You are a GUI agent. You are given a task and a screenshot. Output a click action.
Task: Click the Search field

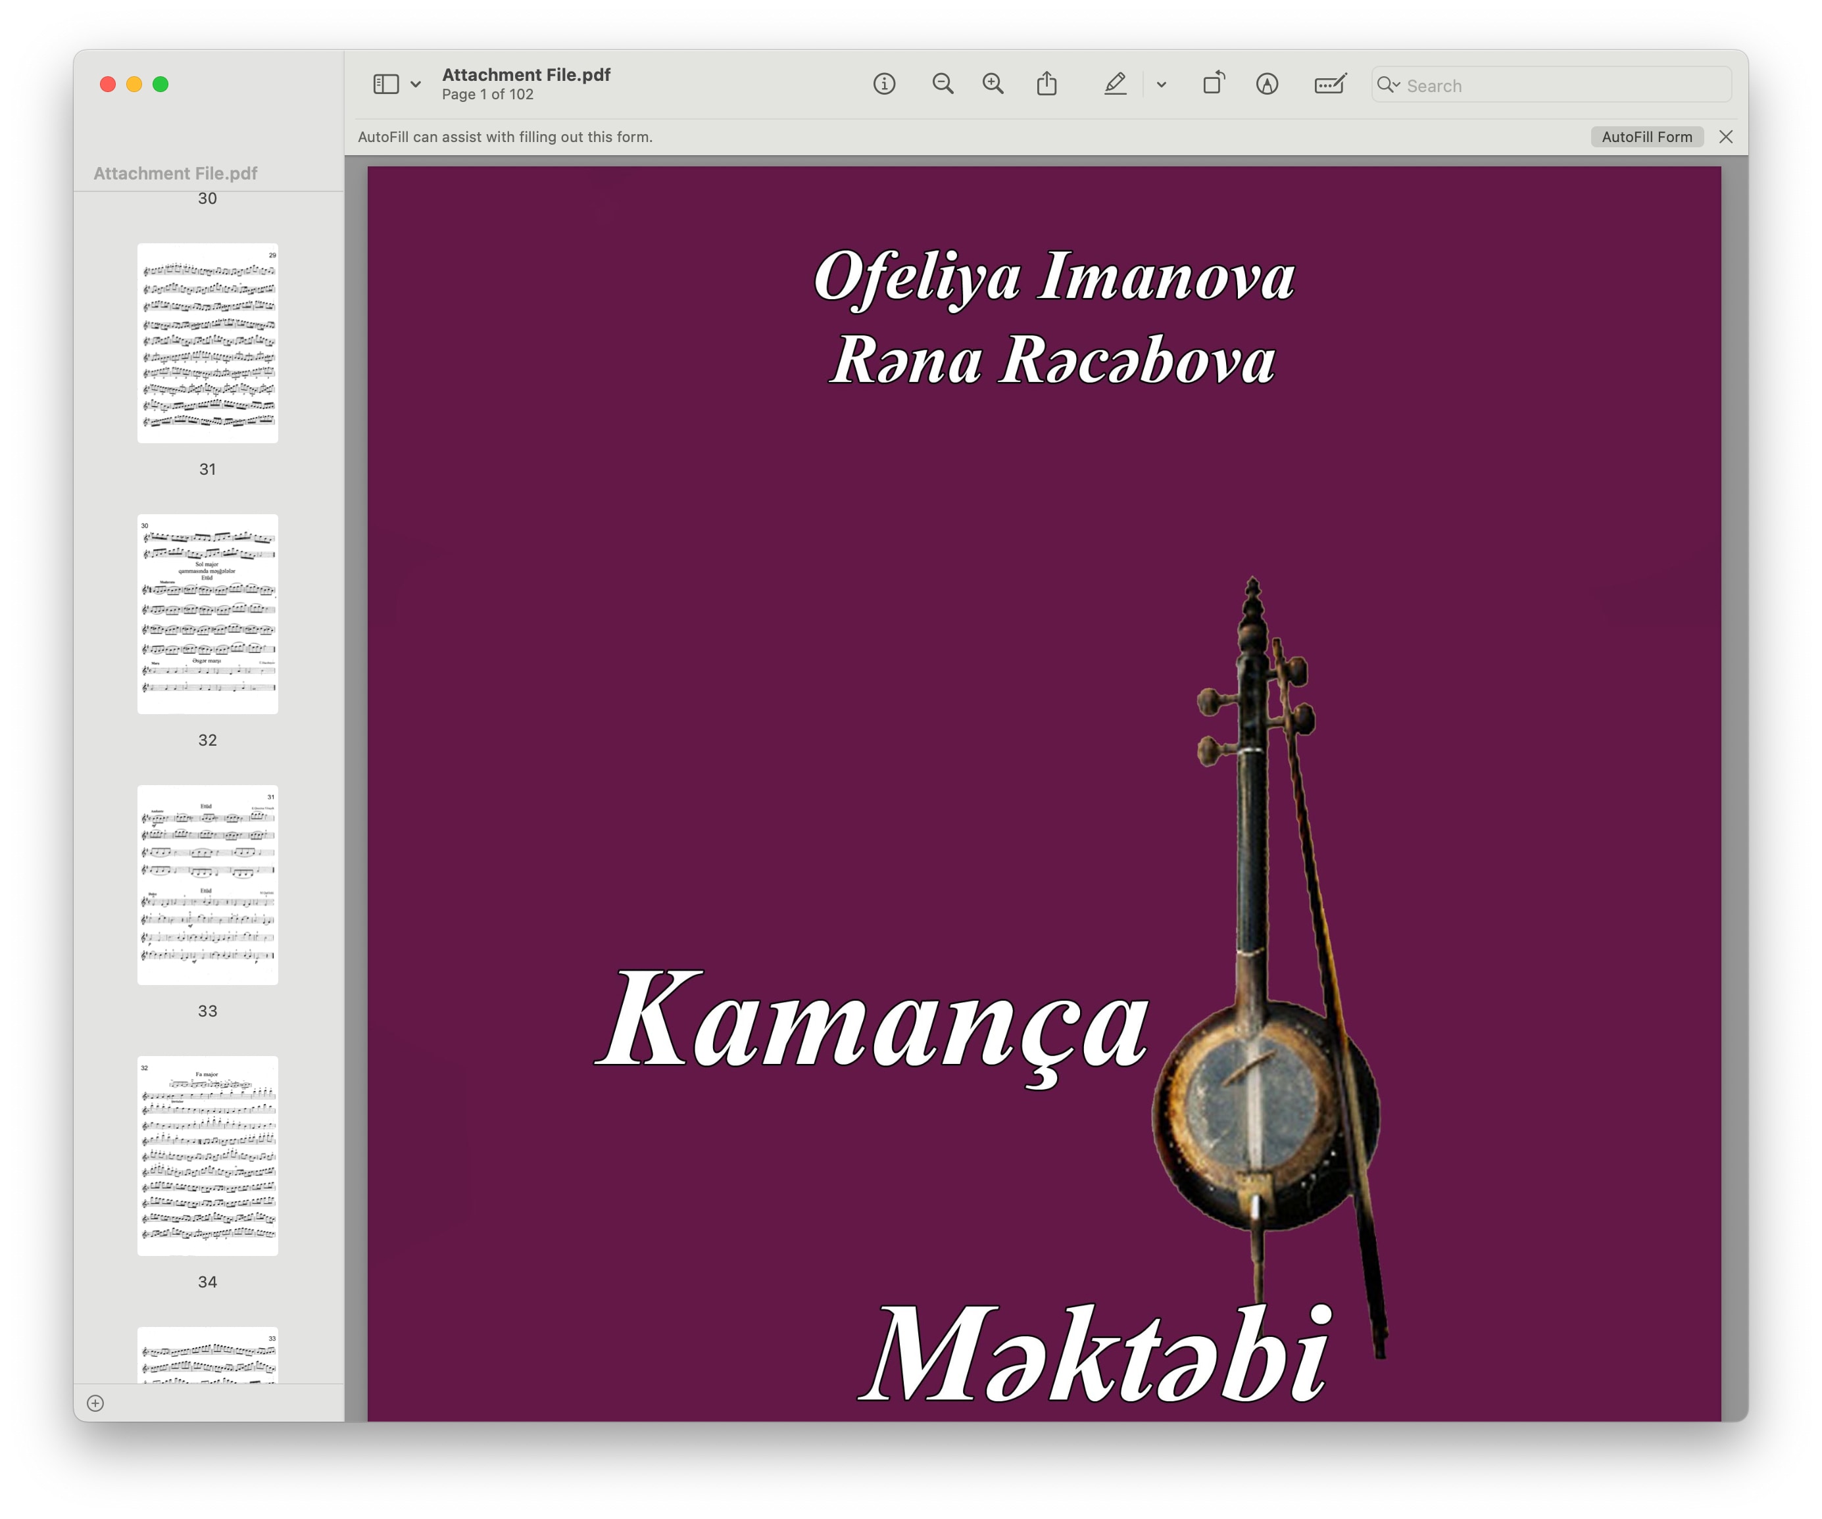[1552, 85]
